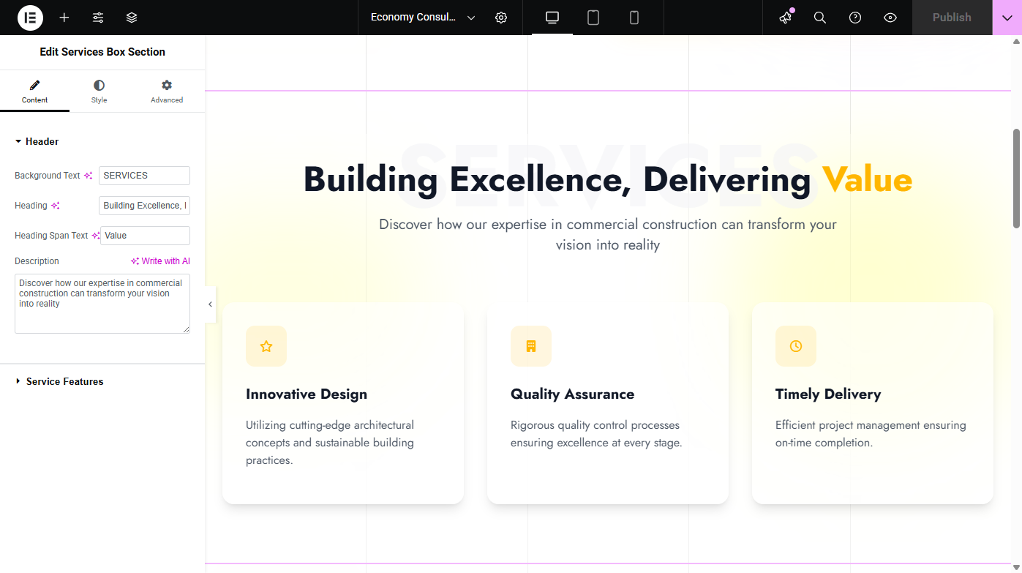This screenshot has width=1022, height=573.
Task: Collapse the Header section
Action: [42, 141]
